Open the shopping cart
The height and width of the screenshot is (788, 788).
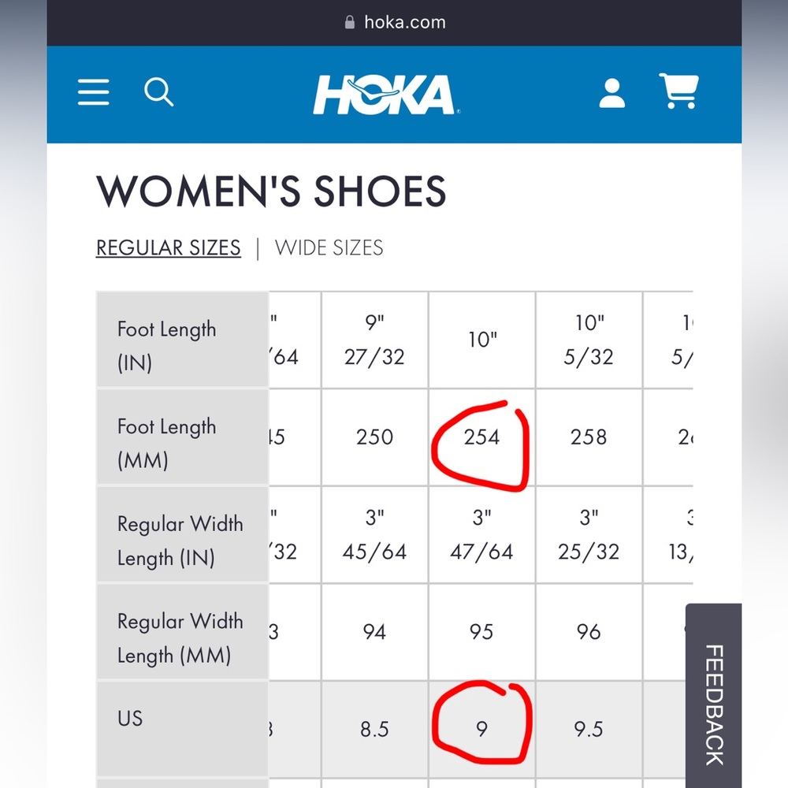678,92
